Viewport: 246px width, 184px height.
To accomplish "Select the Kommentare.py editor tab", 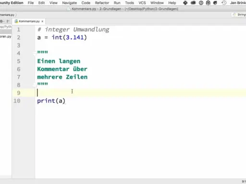I will pyautogui.click(x=29, y=21).
